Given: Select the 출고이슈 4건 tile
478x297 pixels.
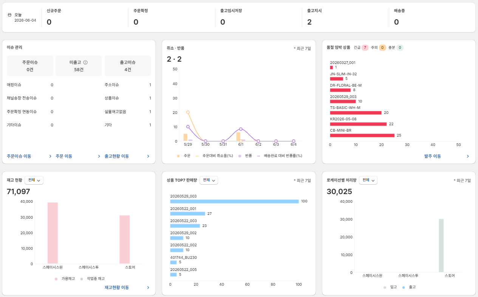Looking at the screenshot, I should [x=128, y=66].
